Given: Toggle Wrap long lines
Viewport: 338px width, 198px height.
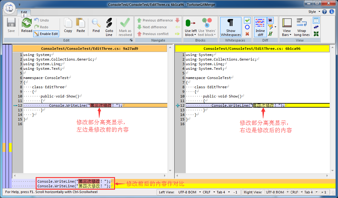Looking at the screenshot, I should tap(302, 27).
